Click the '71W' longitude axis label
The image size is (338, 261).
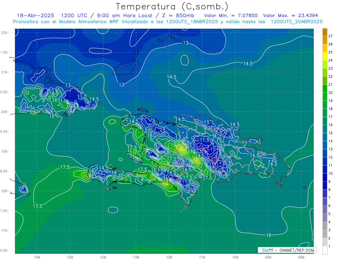202,257
